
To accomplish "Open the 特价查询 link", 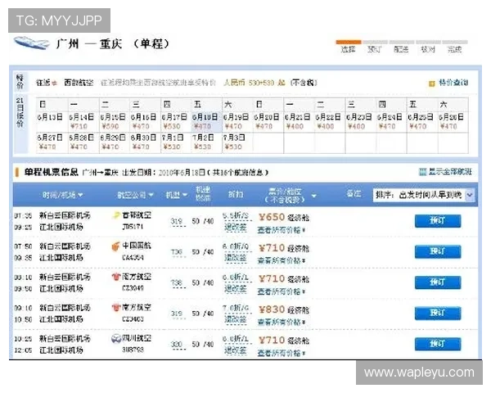I will pyautogui.click(x=453, y=83).
